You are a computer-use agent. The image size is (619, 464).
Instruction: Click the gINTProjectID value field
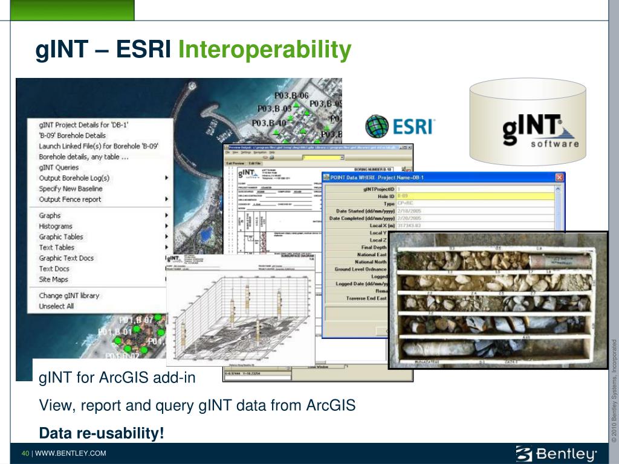click(475, 189)
